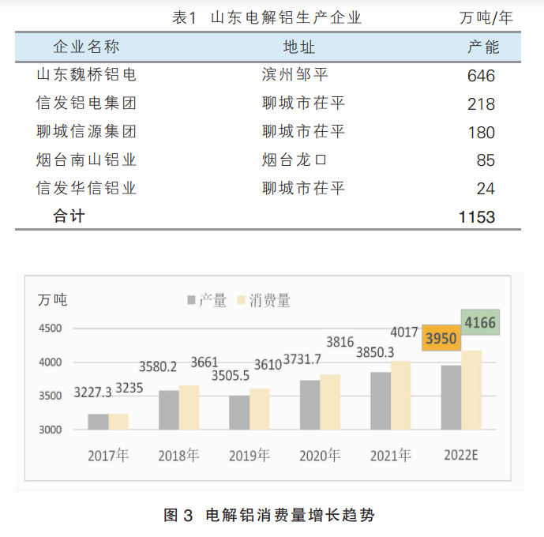The width and height of the screenshot is (544, 537).
Task: Select the address cell 烟台龙口
Action: (295, 160)
